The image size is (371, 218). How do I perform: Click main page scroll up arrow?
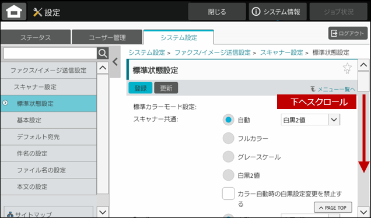(363, 65)
